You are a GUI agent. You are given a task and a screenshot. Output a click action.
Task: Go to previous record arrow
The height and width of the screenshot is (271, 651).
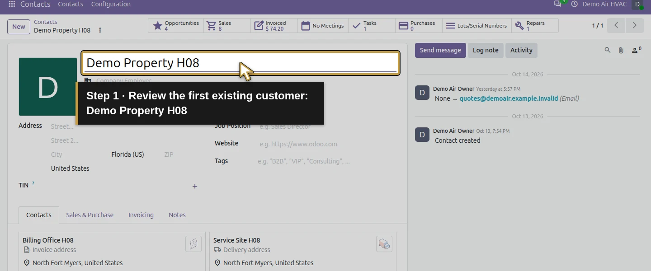click(616, 26)
